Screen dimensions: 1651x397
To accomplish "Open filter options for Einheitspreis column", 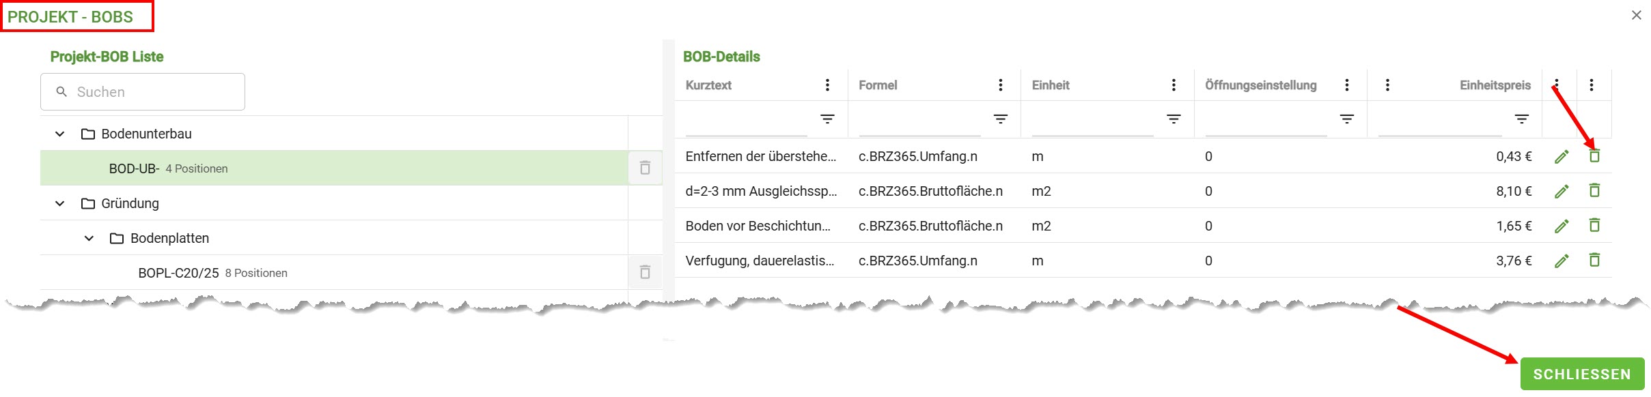I will click(1521, 119).
